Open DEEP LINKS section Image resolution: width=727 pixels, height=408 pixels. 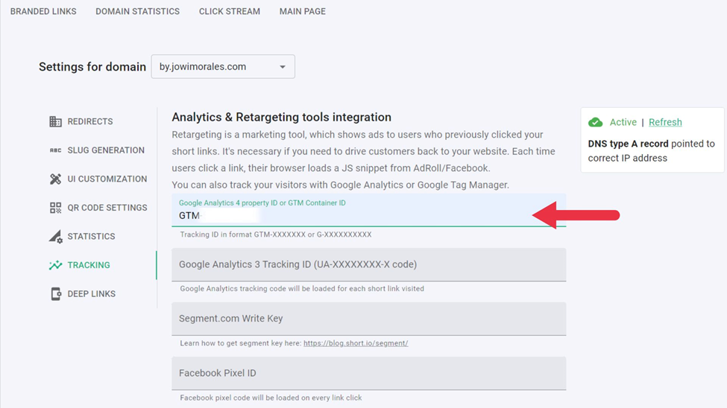coord(91,293)
